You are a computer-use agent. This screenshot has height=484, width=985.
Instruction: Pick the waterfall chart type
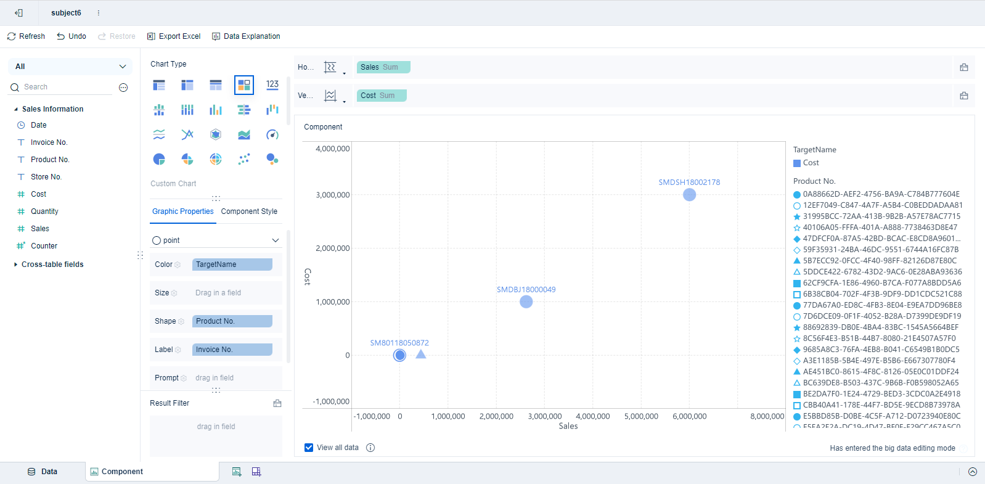(272, 110)
